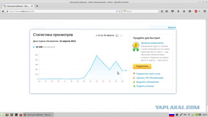Open the Hello chat smiley icon

[190, 11]
